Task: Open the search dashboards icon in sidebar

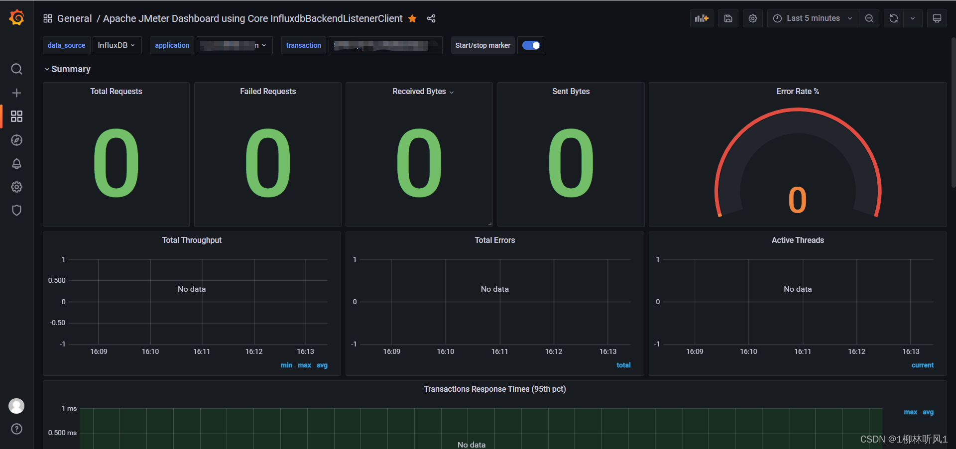Action: (16, 69)
